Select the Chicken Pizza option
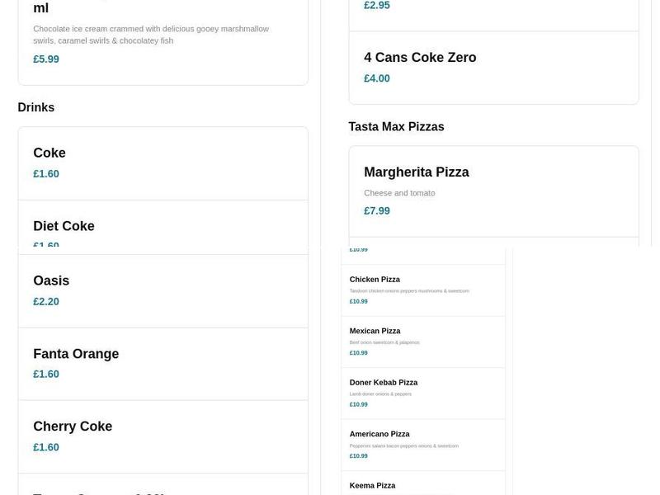660x495 pixels. pyautogui.click(x=374, y=279)
